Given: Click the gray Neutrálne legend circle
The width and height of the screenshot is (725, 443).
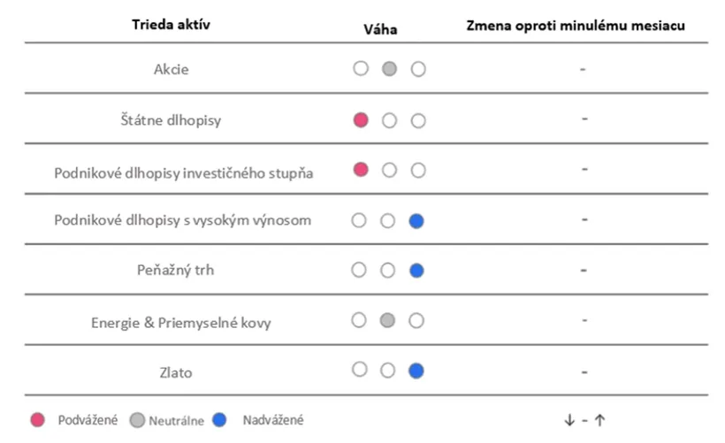Looking at the screenshot, I should tap(137, 420).
